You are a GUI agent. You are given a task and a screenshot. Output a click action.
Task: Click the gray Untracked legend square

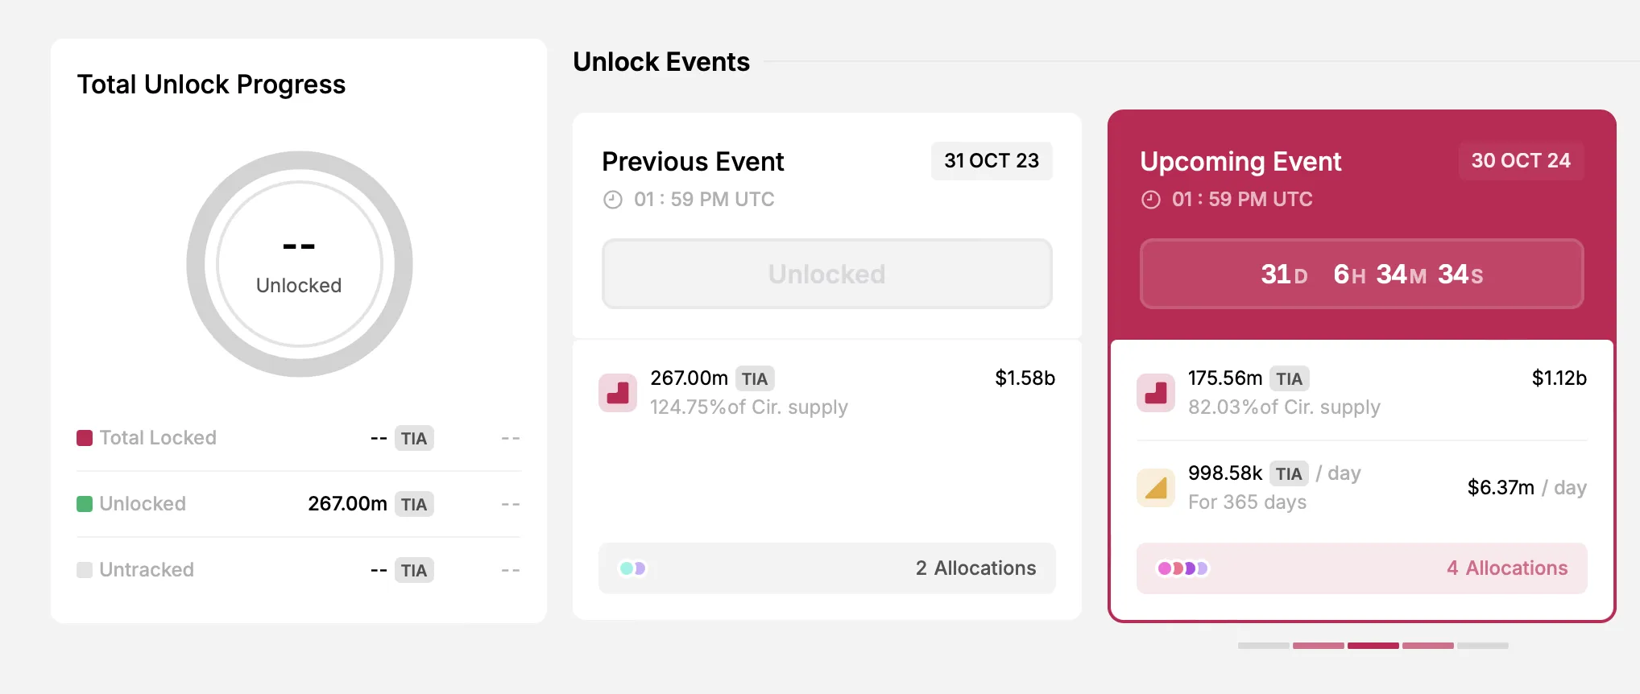(x=85, y=570)
